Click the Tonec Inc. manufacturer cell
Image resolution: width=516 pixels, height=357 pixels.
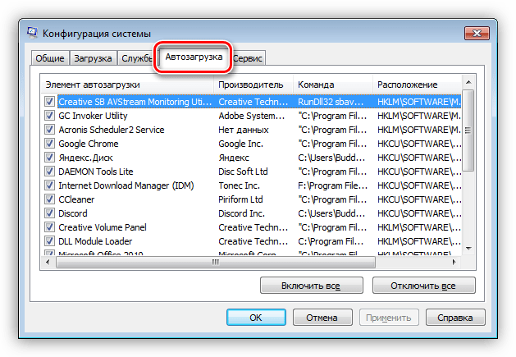(239, 185)
